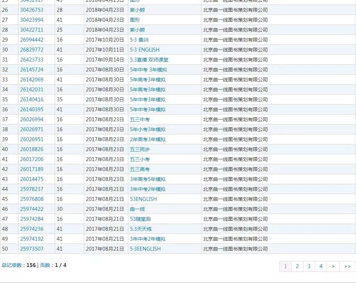Open registration number 25974422 link
The width and height of the screenshot is (356, 283).
click(32, 209)
